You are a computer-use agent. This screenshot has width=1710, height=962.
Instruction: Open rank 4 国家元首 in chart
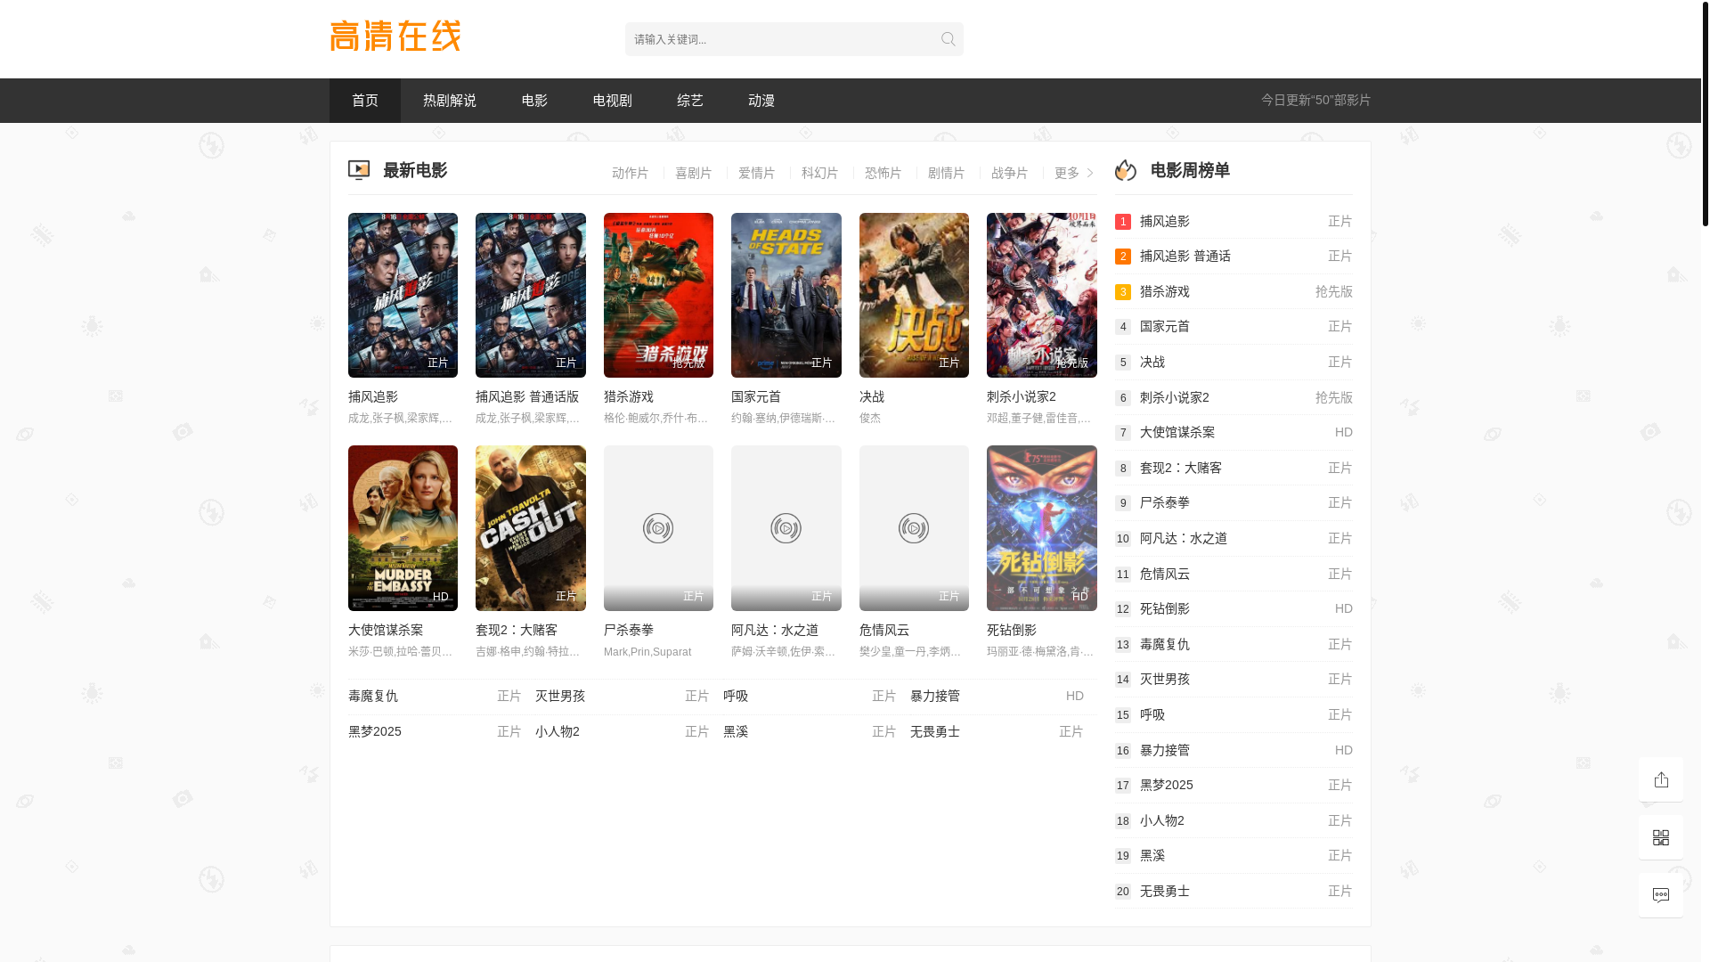pos(1234,326)
